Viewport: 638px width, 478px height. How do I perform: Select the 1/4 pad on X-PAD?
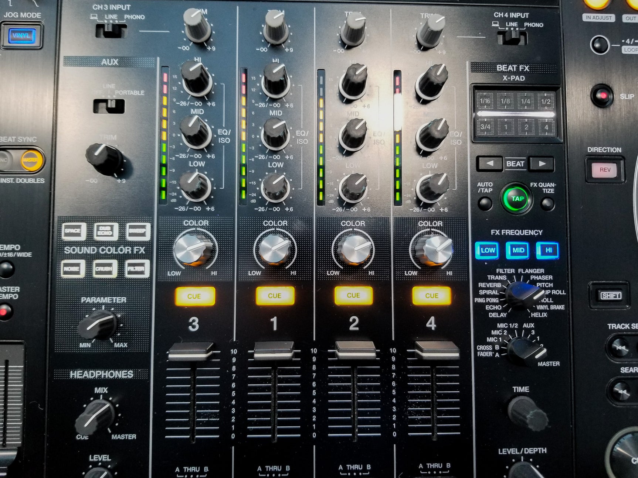coord(525,101)
